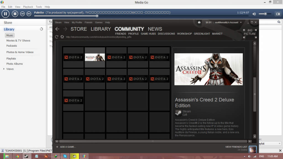283x159 pixels.
Task: Skip to the next track
Action: tap(29, 14)
